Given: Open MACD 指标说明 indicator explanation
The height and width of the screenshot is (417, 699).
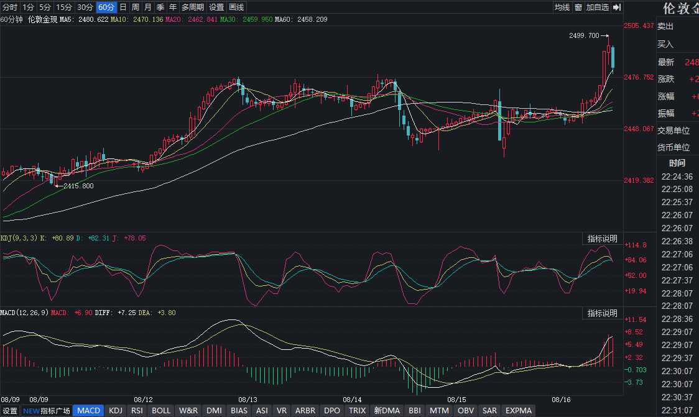Looking at the screenshot, I should (602, 313).
